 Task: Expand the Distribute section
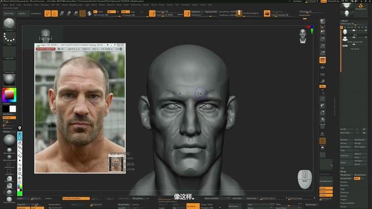345,192
